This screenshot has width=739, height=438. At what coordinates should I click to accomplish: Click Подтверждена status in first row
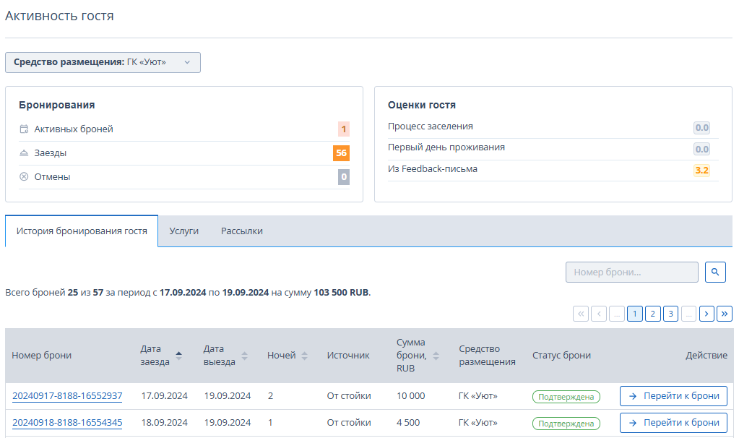click(x=566, y=397)
